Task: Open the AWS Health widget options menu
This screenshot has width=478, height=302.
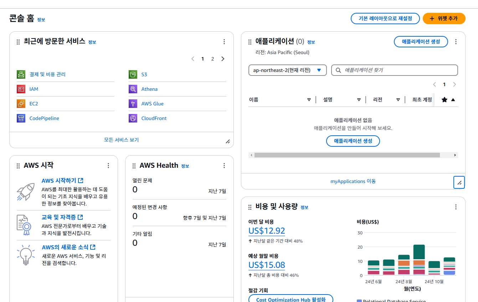Action: pos(224,166)
